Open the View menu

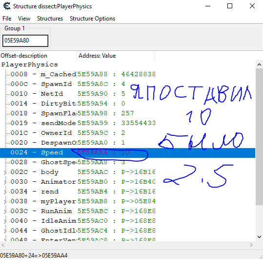(x=24, y=19)
